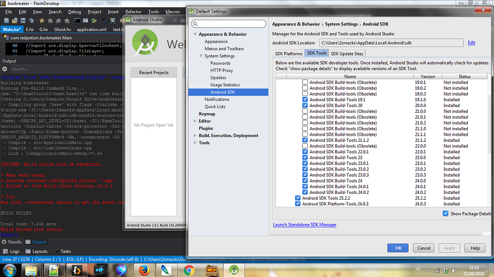Expand Build, Execution, Deployment node
The height and width of the screenshot is (277, 494).
tap(195, 136)
